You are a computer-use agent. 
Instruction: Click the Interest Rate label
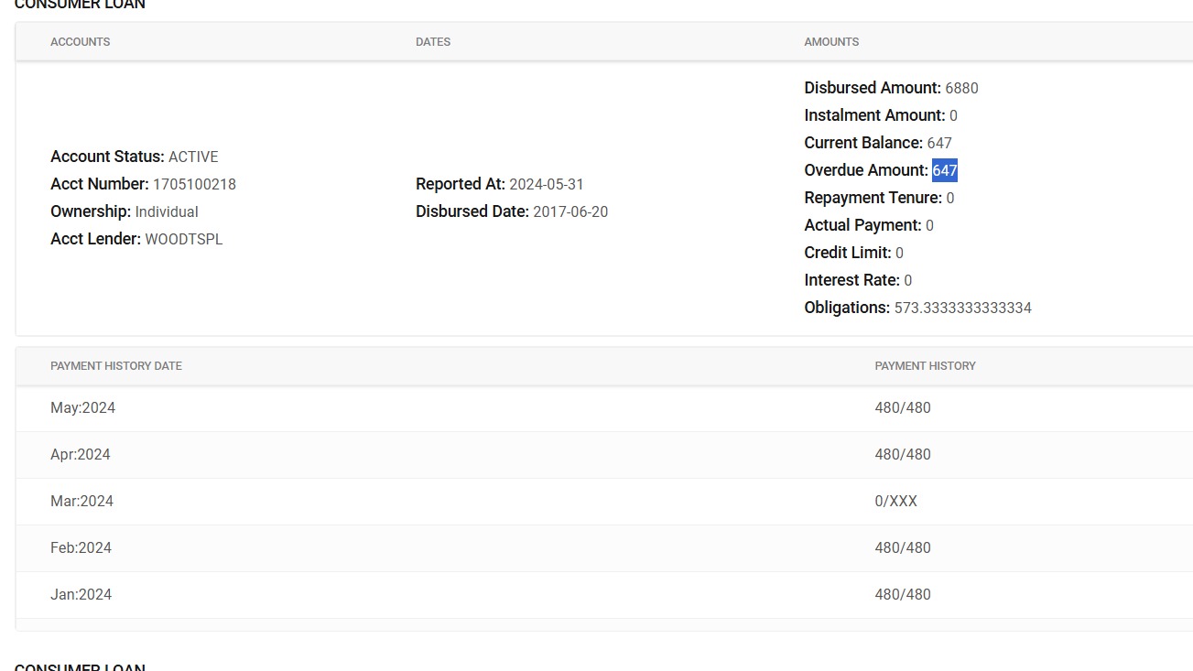[851, 280]
